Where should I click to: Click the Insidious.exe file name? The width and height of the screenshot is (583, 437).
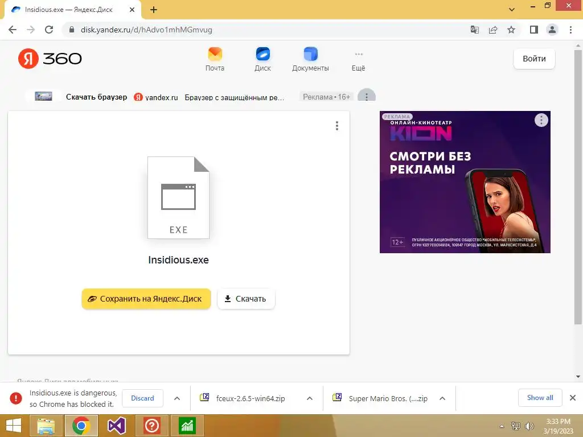pos(178,260)
